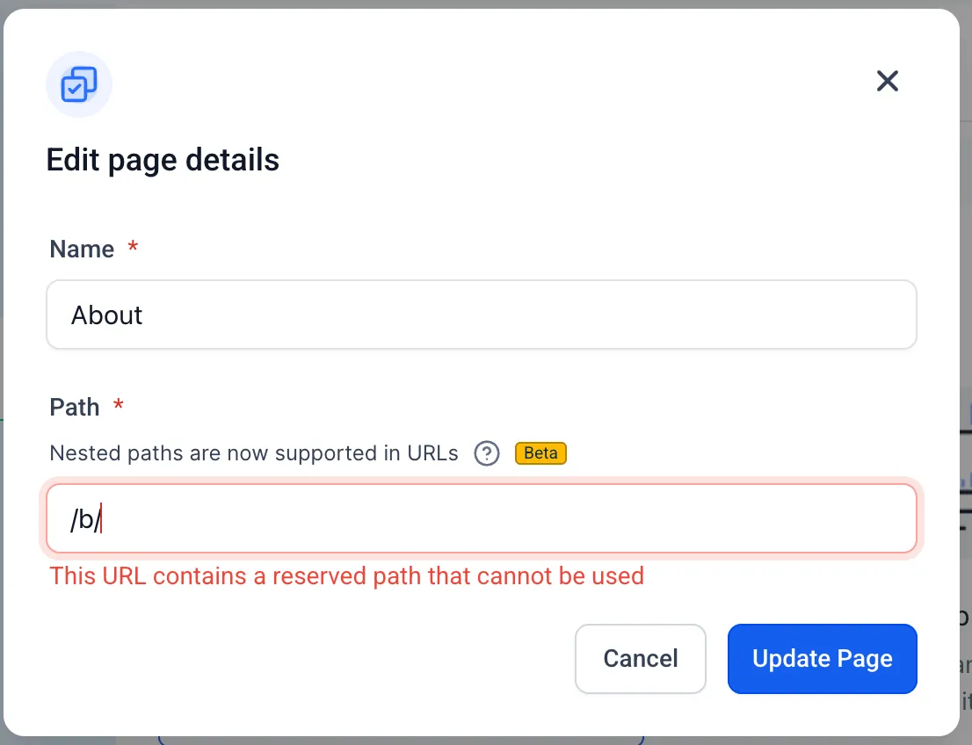Cancel editing the page details
Viewport: 972px width, 745px height.
pyautogui.click(x=641, y=658)
